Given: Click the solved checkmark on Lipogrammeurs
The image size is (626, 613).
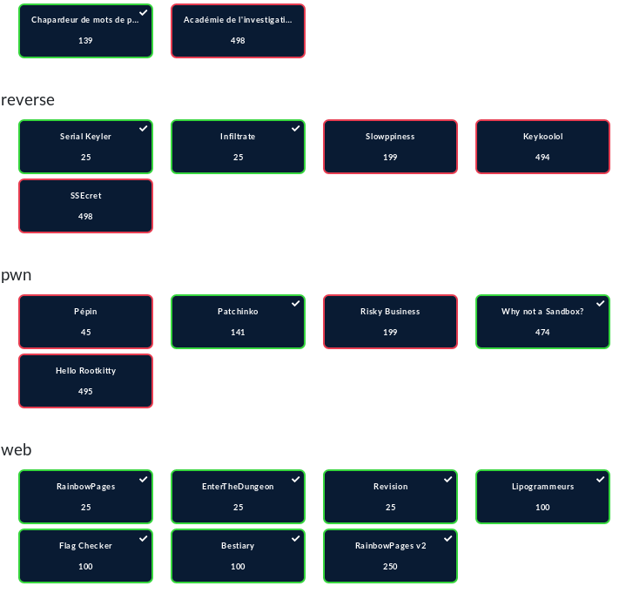Looking at the screenshot, I should 601,479.
